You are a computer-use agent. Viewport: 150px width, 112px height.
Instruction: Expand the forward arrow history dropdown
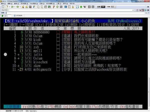(20, 7)
